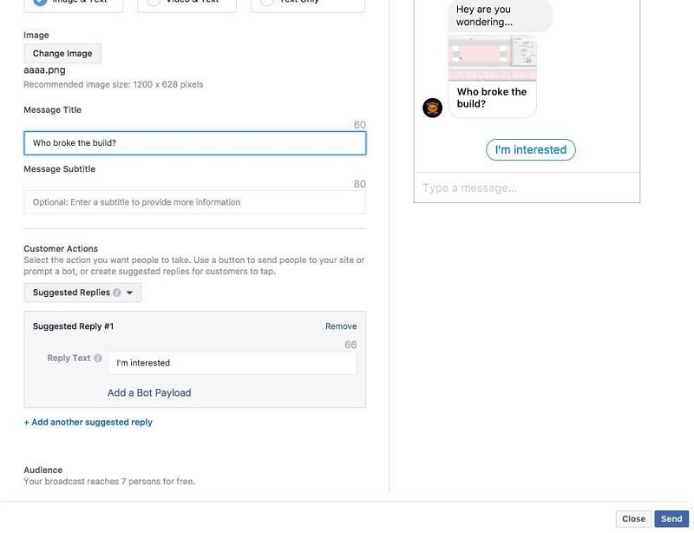This screenshot has width=694, height=533.
Task: Click Add a Bot Payload link
Action: (149, 393)
